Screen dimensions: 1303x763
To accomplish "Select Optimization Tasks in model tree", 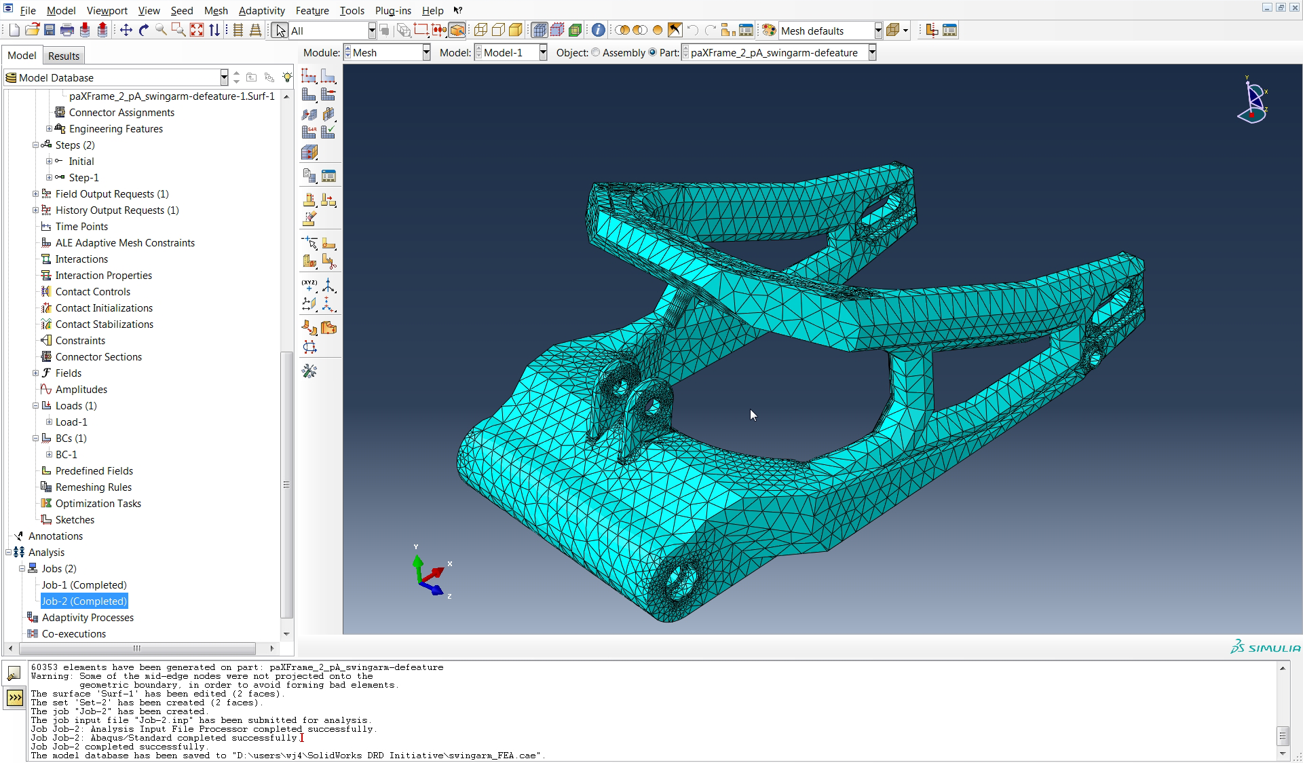I will click(98, 503).
